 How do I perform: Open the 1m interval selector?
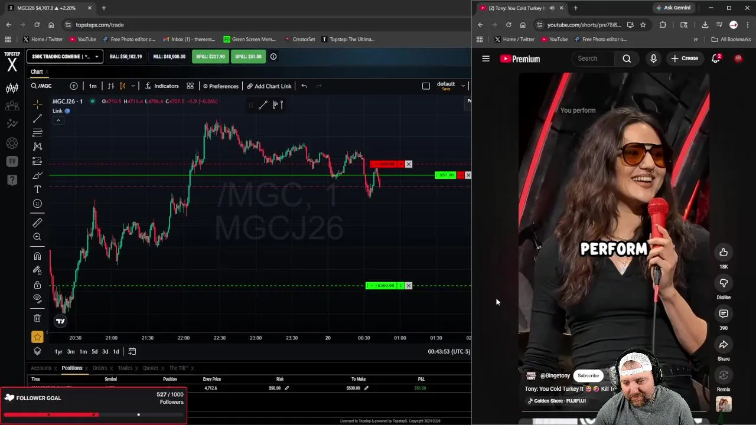coord(93,86)
